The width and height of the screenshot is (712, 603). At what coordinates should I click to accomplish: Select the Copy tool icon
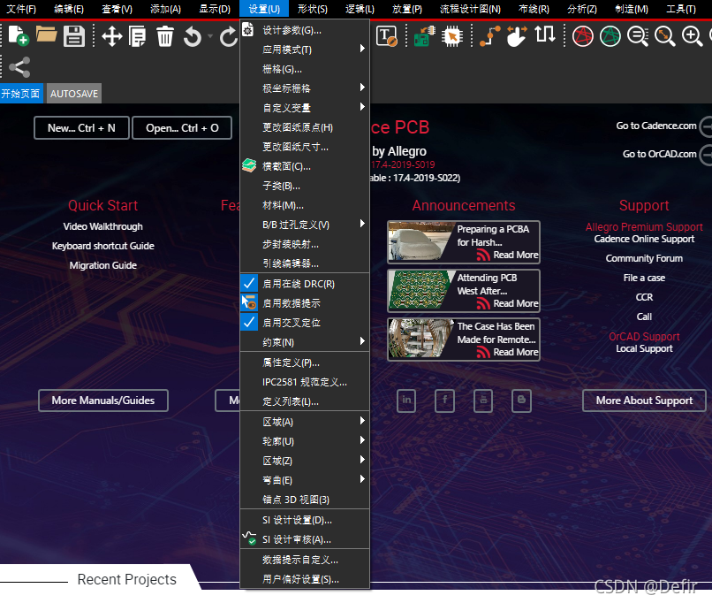138,36
